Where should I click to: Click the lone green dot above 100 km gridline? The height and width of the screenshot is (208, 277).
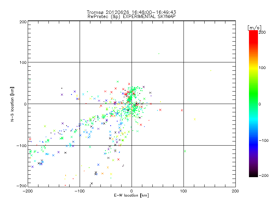pyautogui.click(x=159, y=54)
